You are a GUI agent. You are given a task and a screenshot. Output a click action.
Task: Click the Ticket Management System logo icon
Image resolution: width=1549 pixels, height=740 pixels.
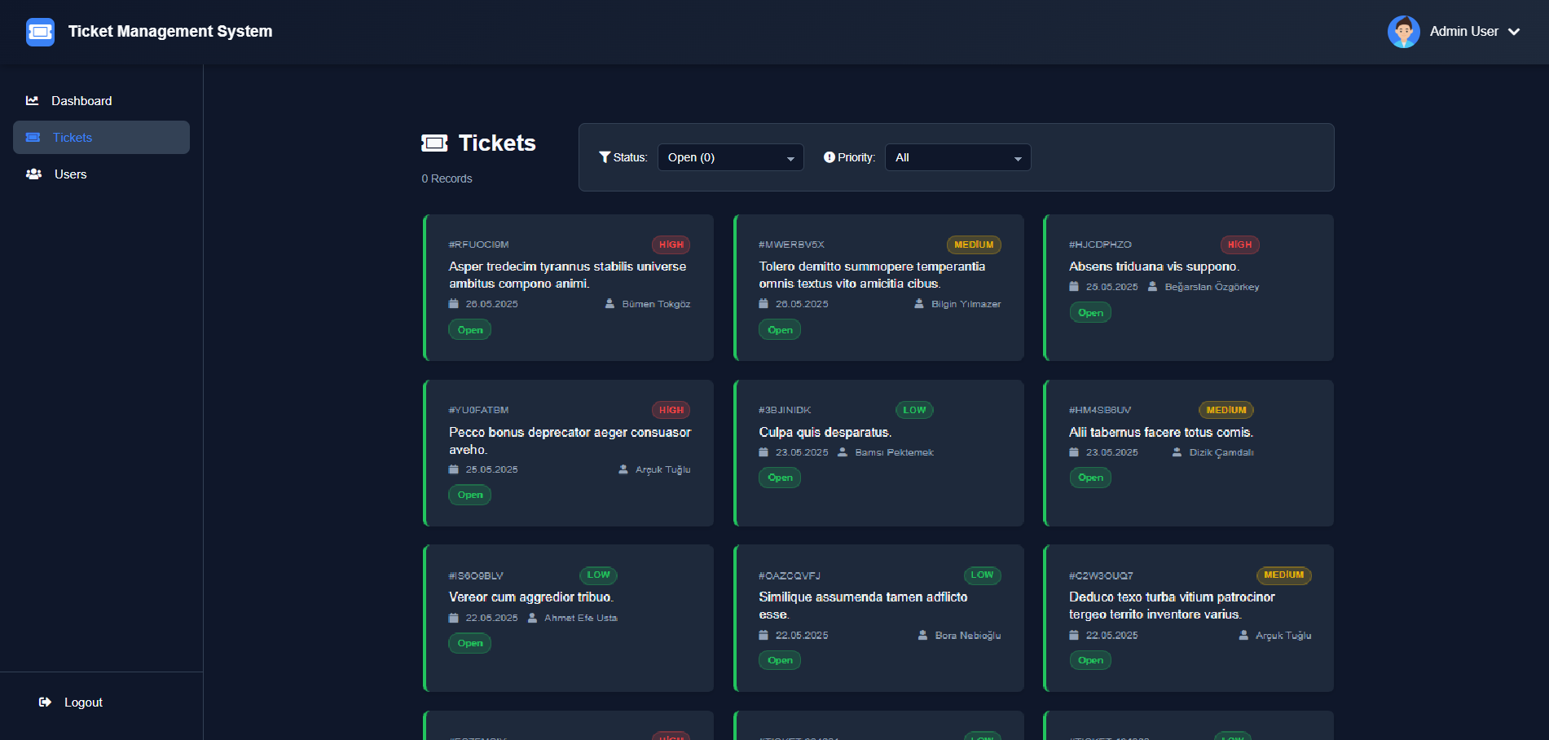pos(40,31)
